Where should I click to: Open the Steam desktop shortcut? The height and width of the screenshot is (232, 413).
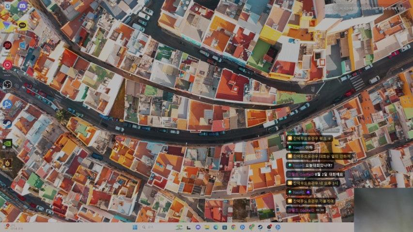coord(7,125)
